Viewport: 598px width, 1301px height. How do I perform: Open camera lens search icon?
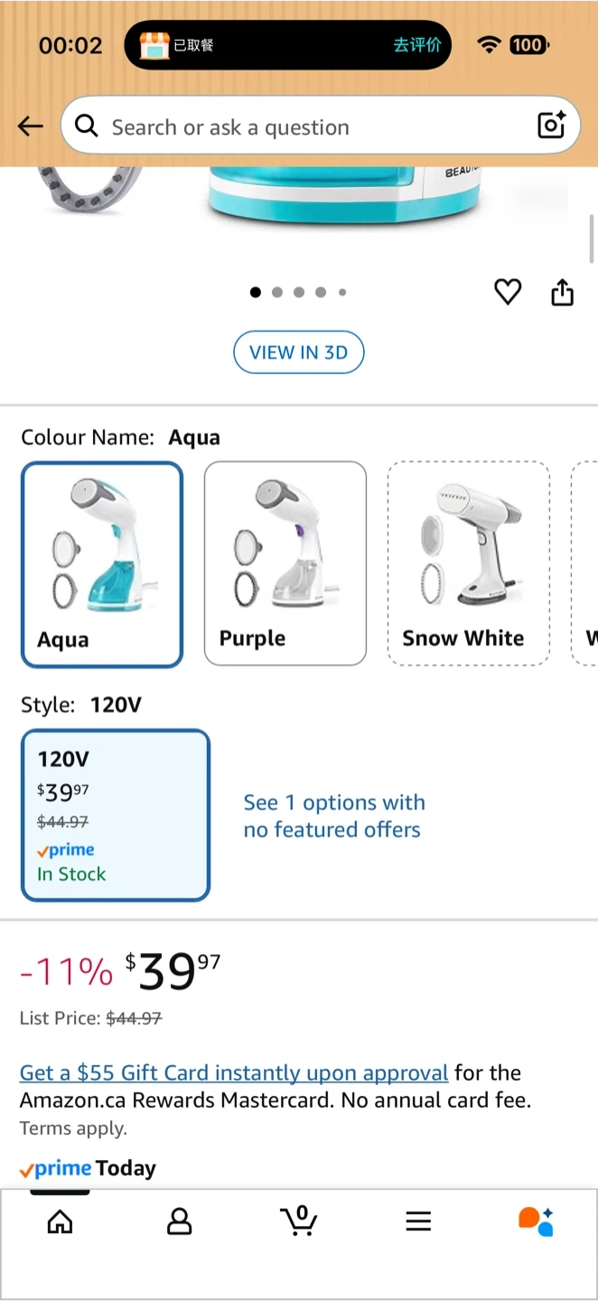[x=551, y=126]
